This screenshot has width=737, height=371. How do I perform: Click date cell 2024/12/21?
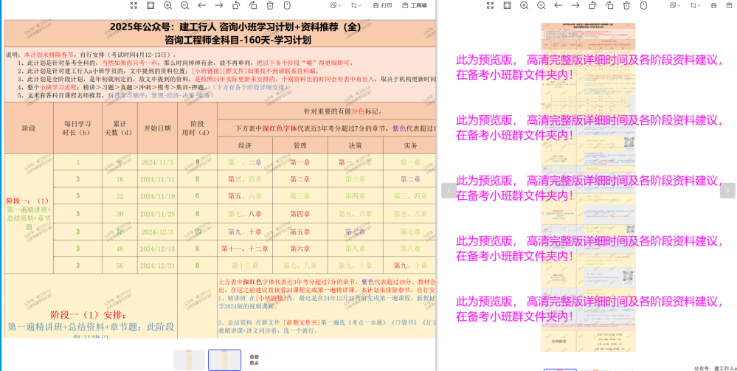(x=157, y=266)
